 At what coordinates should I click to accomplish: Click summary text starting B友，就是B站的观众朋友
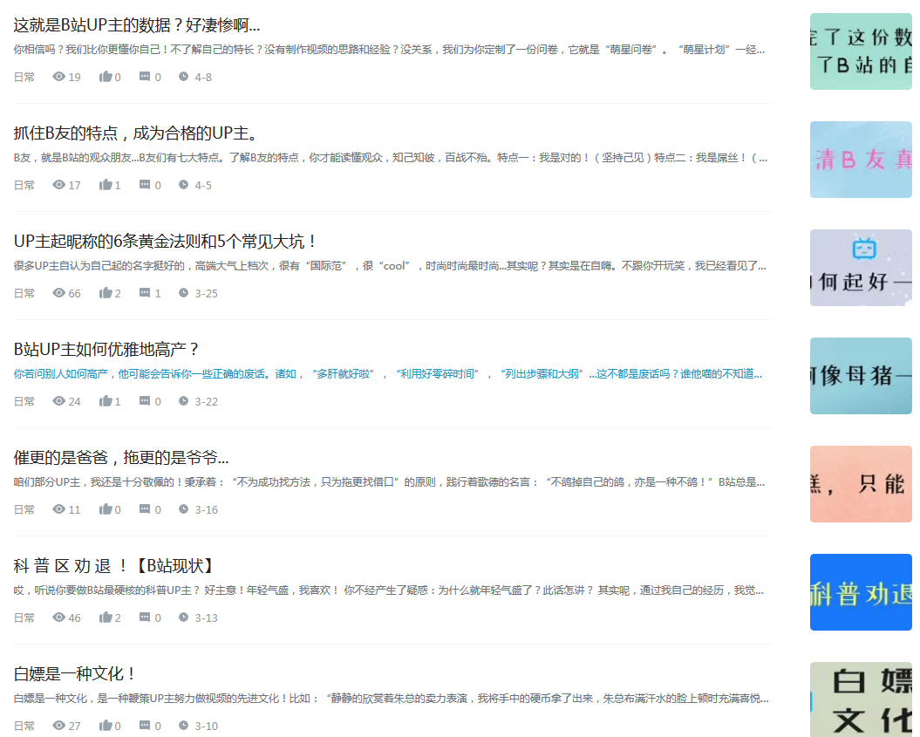pyautogui.click(x=390, y=157)
